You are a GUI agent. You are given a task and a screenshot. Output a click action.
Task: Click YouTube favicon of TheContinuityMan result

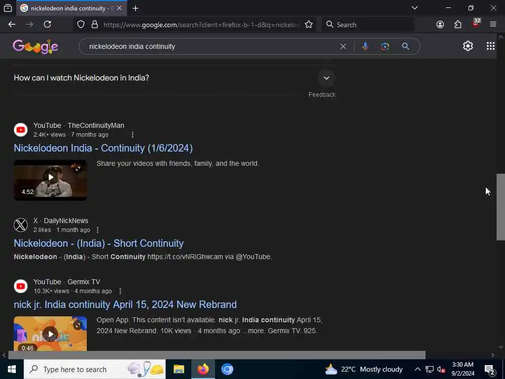point(21,130)
